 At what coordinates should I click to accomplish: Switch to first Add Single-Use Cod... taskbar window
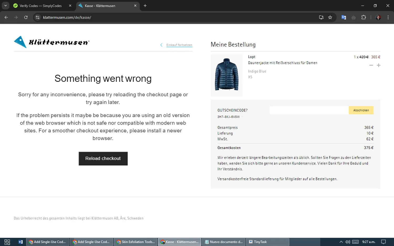click(48, 242)
